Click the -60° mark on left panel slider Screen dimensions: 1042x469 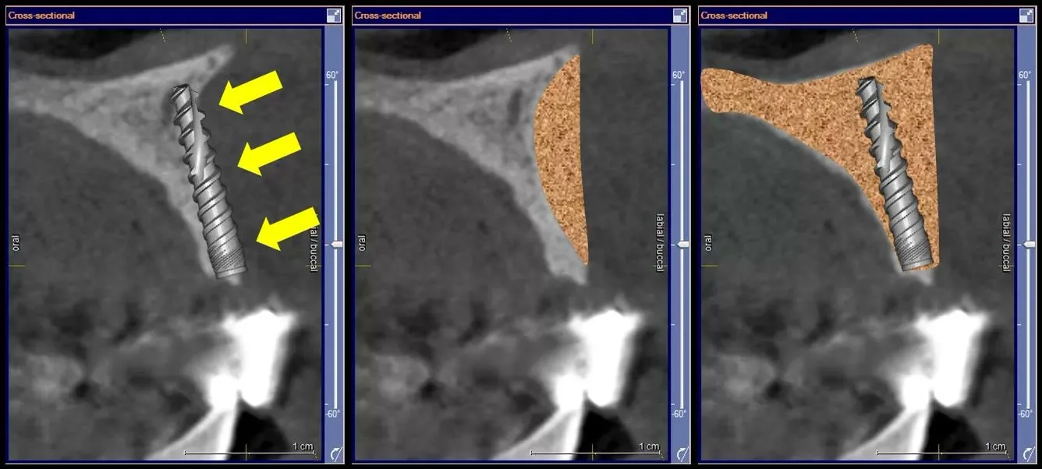click(x=331, y=414)
